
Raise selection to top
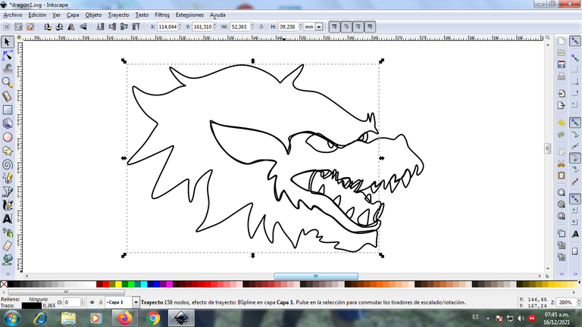click(136, 26)
